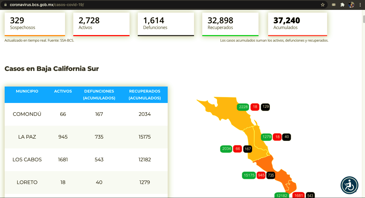365x198 pixels.
Task: Click the profile avatar in browser toolbar
Action: (351, 5)
